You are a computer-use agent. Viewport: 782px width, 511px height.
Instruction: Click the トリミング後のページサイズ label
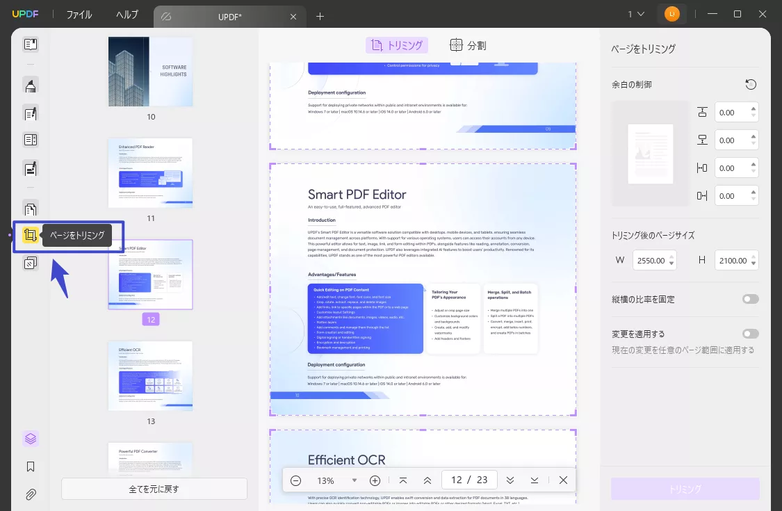click(x=653, y=235)
